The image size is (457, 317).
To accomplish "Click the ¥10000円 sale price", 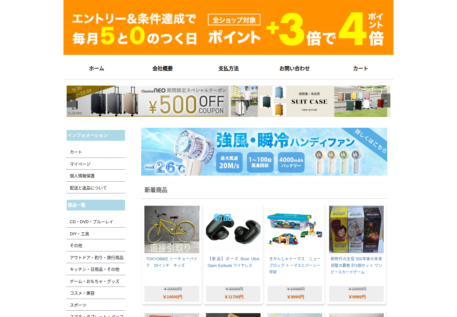I will tap(172, 297).
